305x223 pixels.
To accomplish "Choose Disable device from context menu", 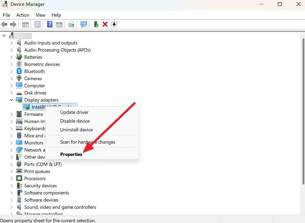I will (75, 121).
